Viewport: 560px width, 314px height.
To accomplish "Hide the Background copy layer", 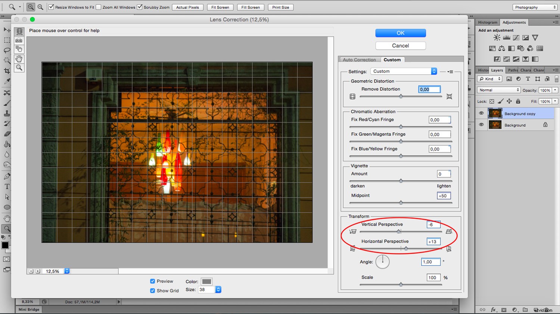I will tap(481, 113).
